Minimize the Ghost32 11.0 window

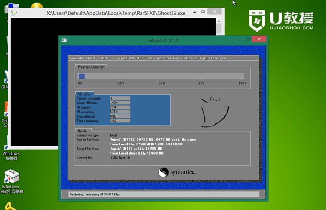(239, 39)
